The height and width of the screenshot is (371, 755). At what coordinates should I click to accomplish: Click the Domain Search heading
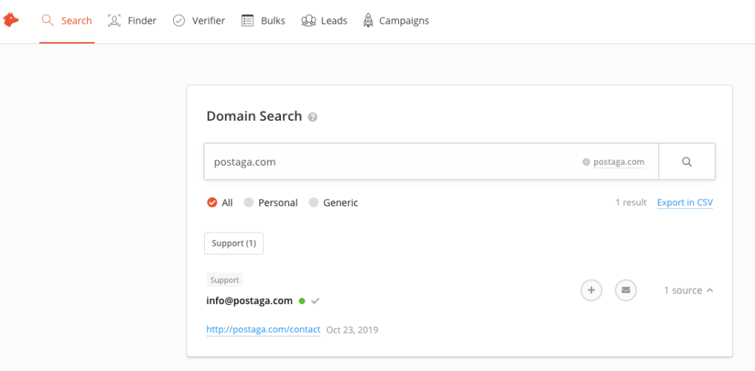pos(254,116)
